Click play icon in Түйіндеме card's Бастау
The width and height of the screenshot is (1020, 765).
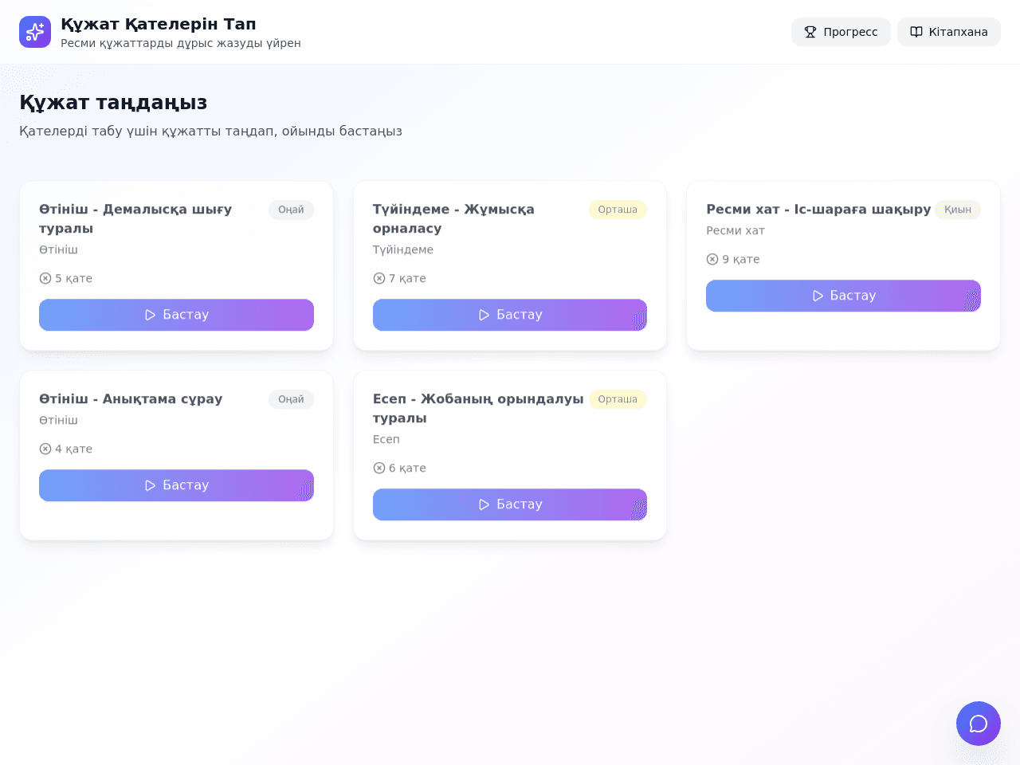pyautogui.click(x=484, y=315)
